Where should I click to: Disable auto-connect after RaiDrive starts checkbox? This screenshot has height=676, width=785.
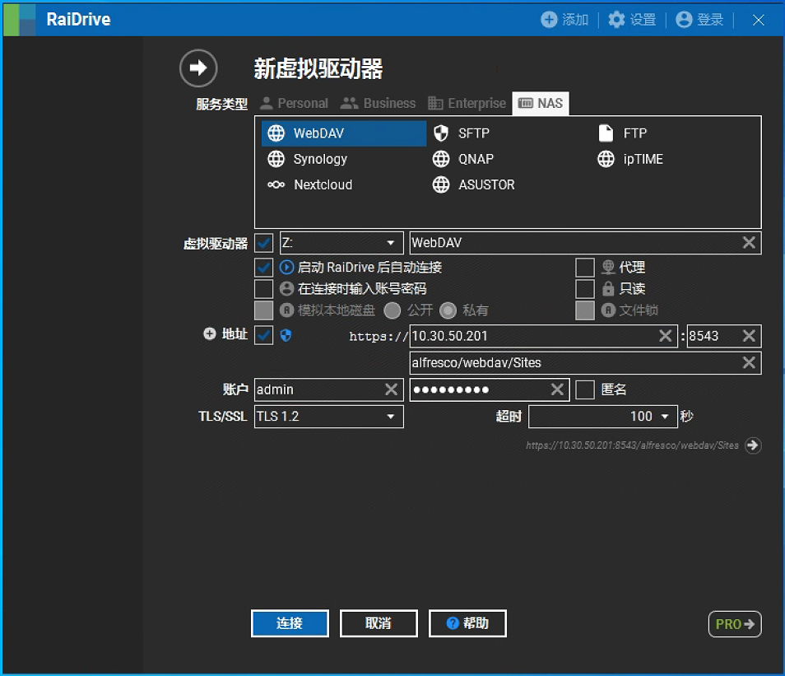coord(263,268)
